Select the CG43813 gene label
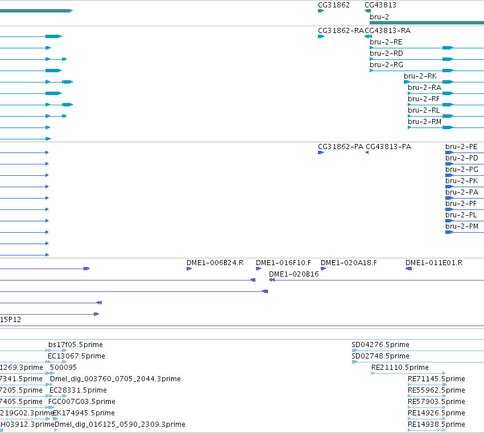Screen dimensions: 484x433 point(380,5)
